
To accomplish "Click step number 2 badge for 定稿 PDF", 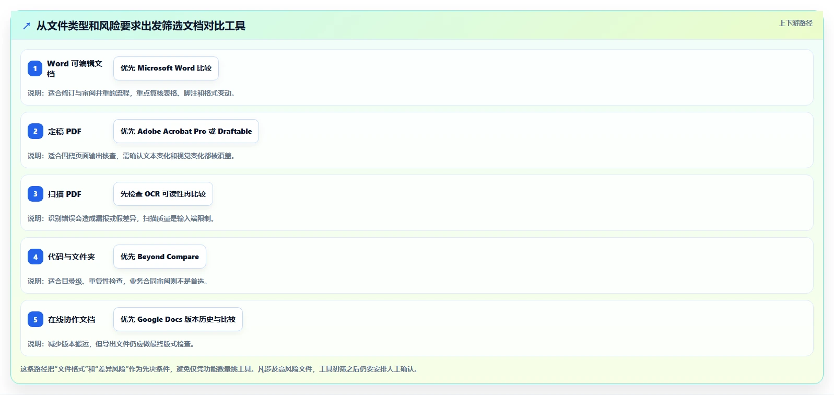I will 35,131.
